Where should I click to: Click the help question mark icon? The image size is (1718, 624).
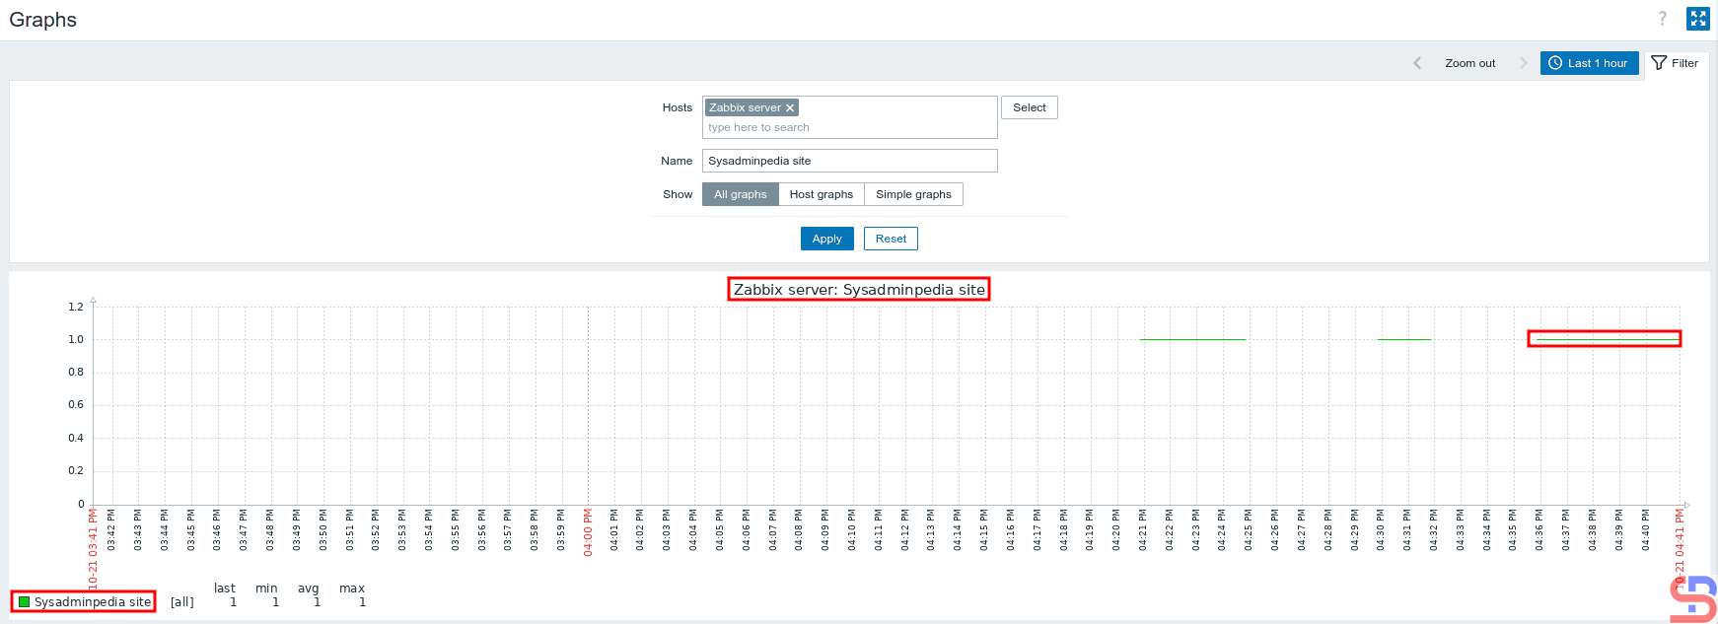(x=1662, y=19)
